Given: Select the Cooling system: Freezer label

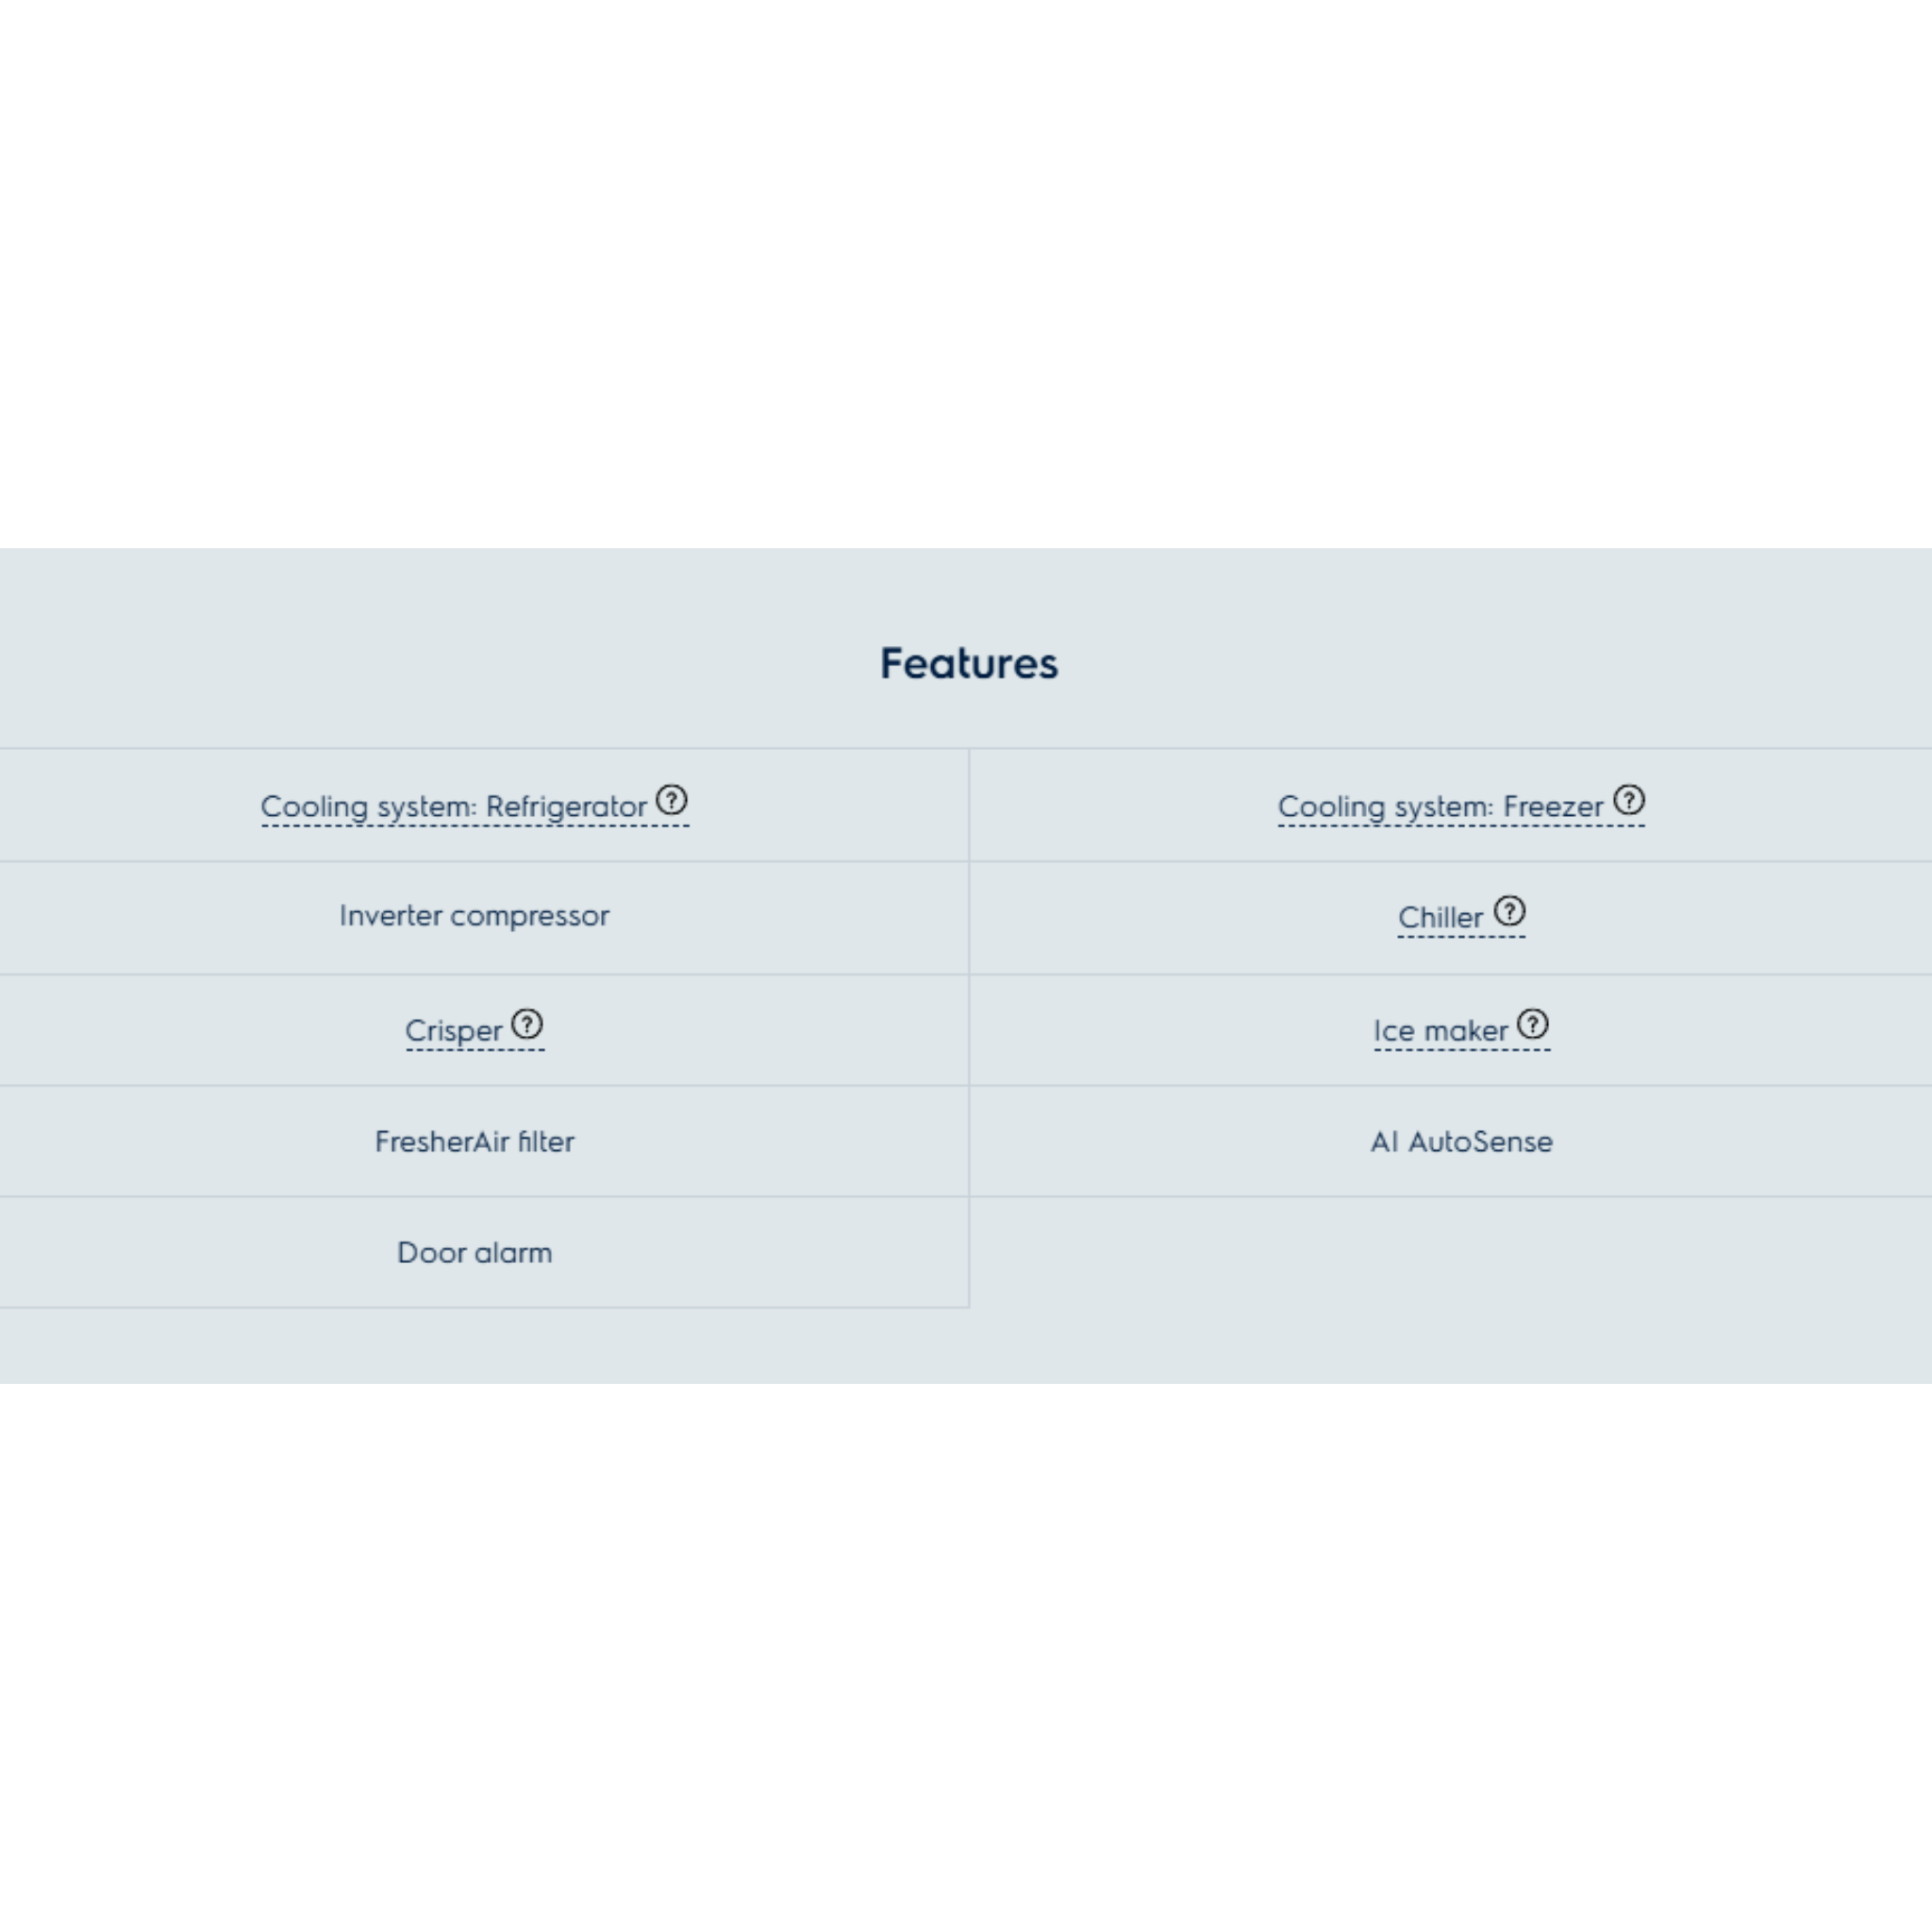Looking at the screenshot, I should tap(1440, 807).
